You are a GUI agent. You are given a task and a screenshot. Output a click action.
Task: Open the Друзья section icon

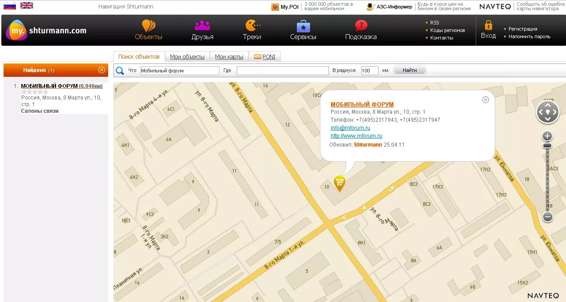(x=202, y=25)
